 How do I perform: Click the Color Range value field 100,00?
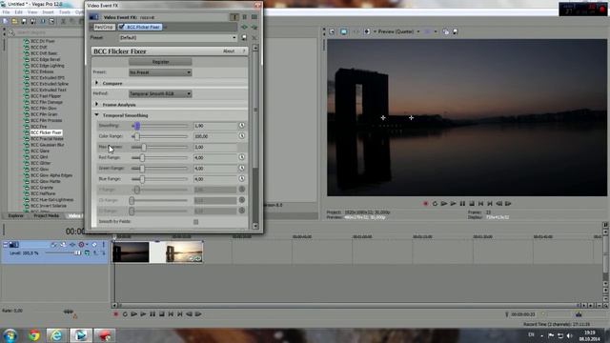[215, 136]
